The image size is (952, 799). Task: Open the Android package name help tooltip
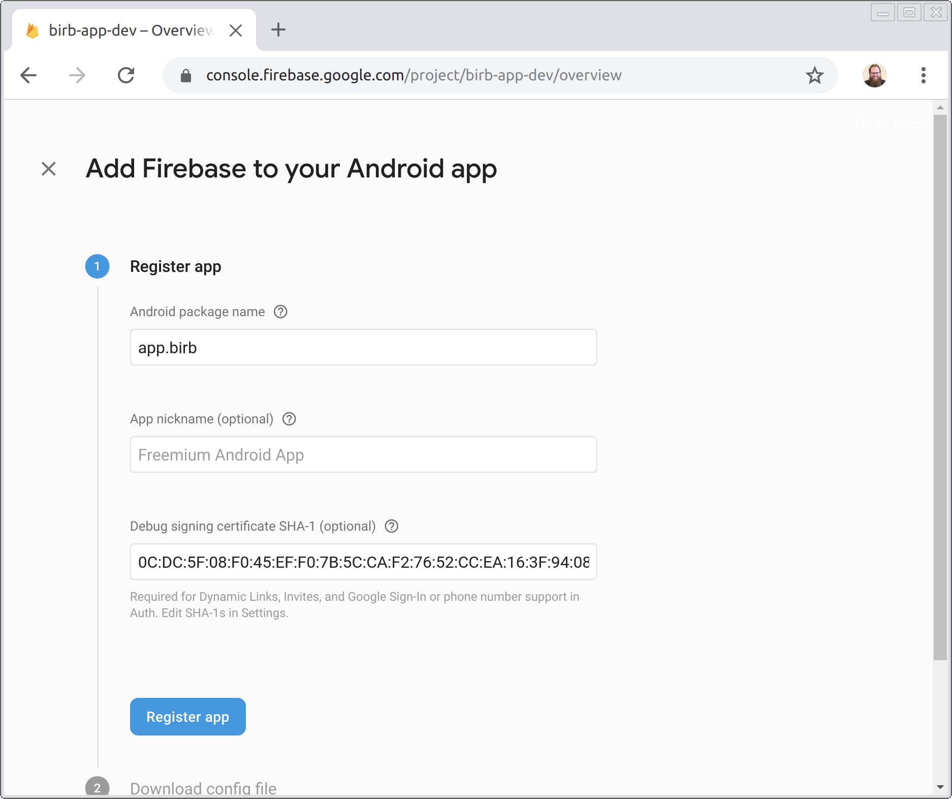[x=280, y=312]
